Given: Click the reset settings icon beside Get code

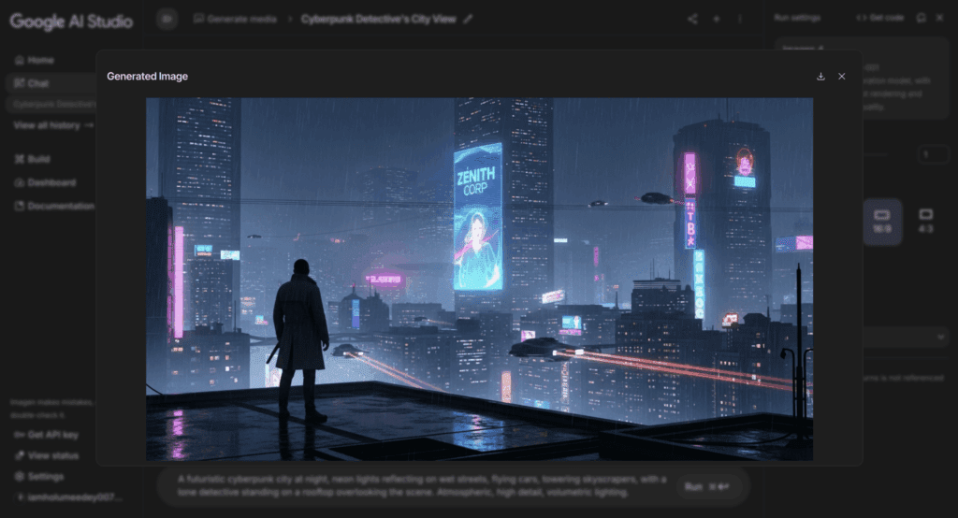Looking at the screenshot, I should tap(922, 18).
